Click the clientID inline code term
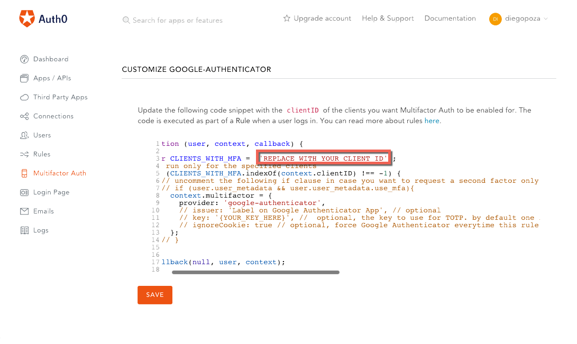 [x=303, y=110]
